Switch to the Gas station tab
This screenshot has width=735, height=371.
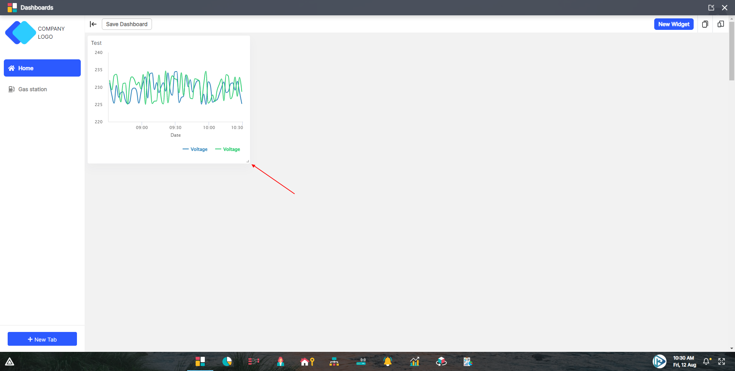coord(32,89)
